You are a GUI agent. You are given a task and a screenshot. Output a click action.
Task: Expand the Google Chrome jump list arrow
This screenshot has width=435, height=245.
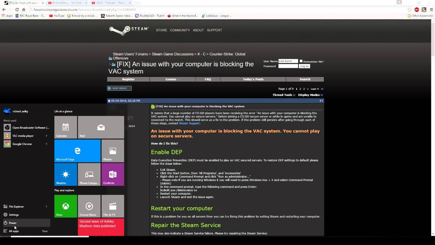47,144
